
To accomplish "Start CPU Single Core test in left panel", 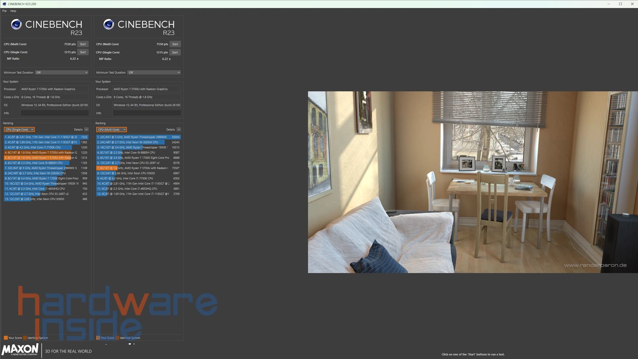I will click(83, 52).
